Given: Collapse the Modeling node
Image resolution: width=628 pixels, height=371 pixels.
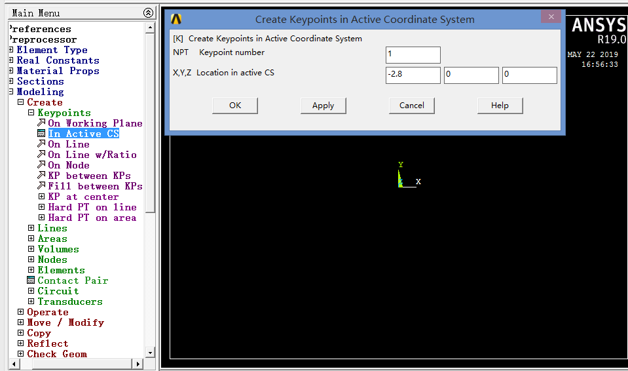Looking at the screenshot, I should 11,92.
